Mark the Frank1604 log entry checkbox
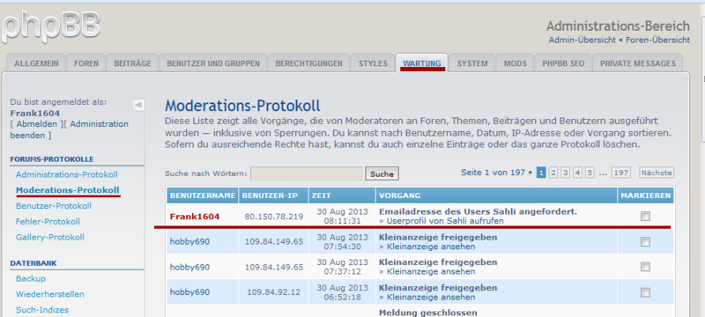 (x=645, y=217)
